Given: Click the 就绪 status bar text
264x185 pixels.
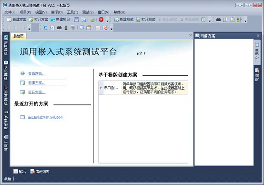Looking at the screenshot, I should (x=8, y=179).
